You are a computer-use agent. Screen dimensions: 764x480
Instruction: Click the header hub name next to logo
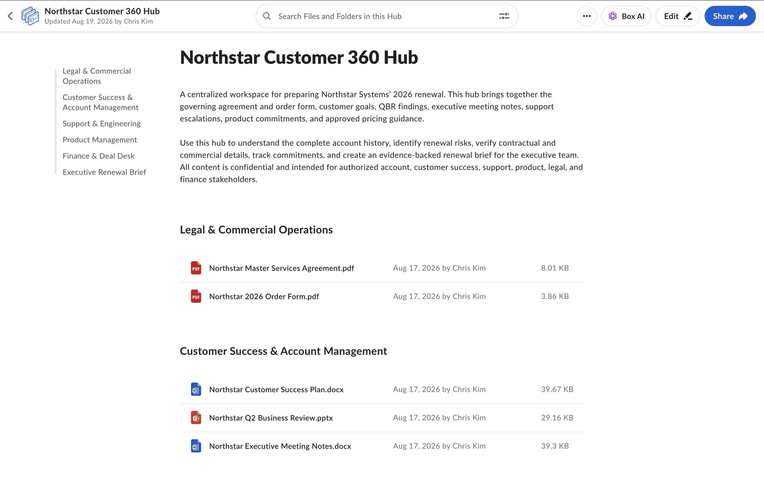tap(102, 11)
